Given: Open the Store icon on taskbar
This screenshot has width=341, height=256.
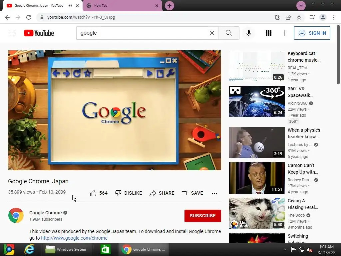Looking at the screenshot, I should tap(106, 249).
